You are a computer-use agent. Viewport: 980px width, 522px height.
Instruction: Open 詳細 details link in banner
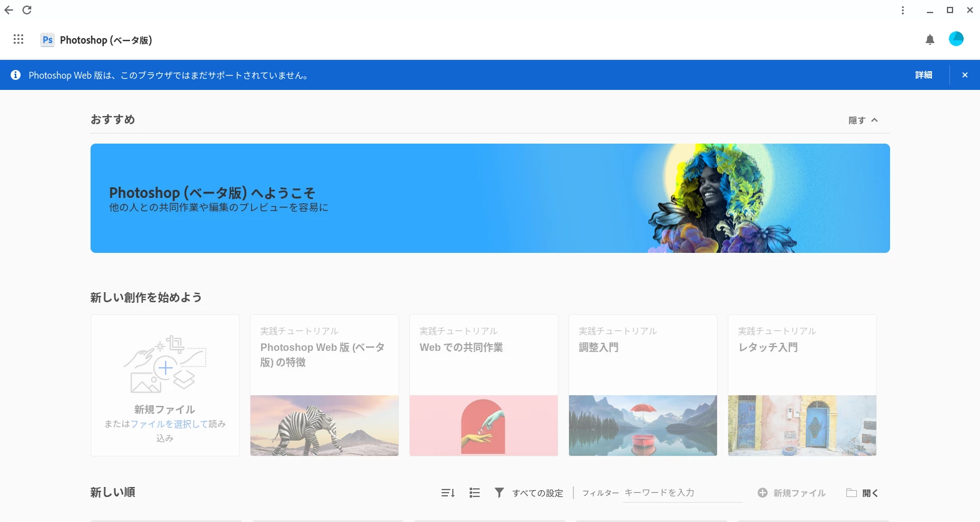click(924, 75)
